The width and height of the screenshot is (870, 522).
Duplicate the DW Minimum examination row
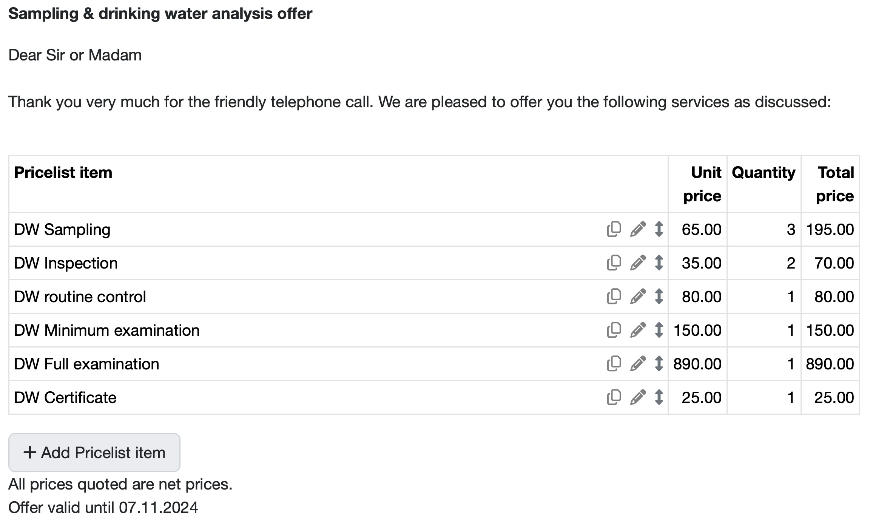614,330
